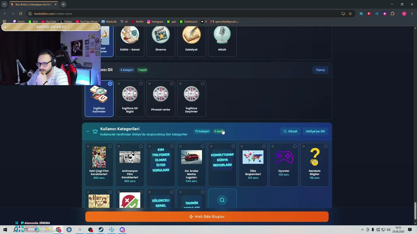The image size is (417, 234).
Task: Open the taskbar clock showing 18:35
Action: pos(398,230)
